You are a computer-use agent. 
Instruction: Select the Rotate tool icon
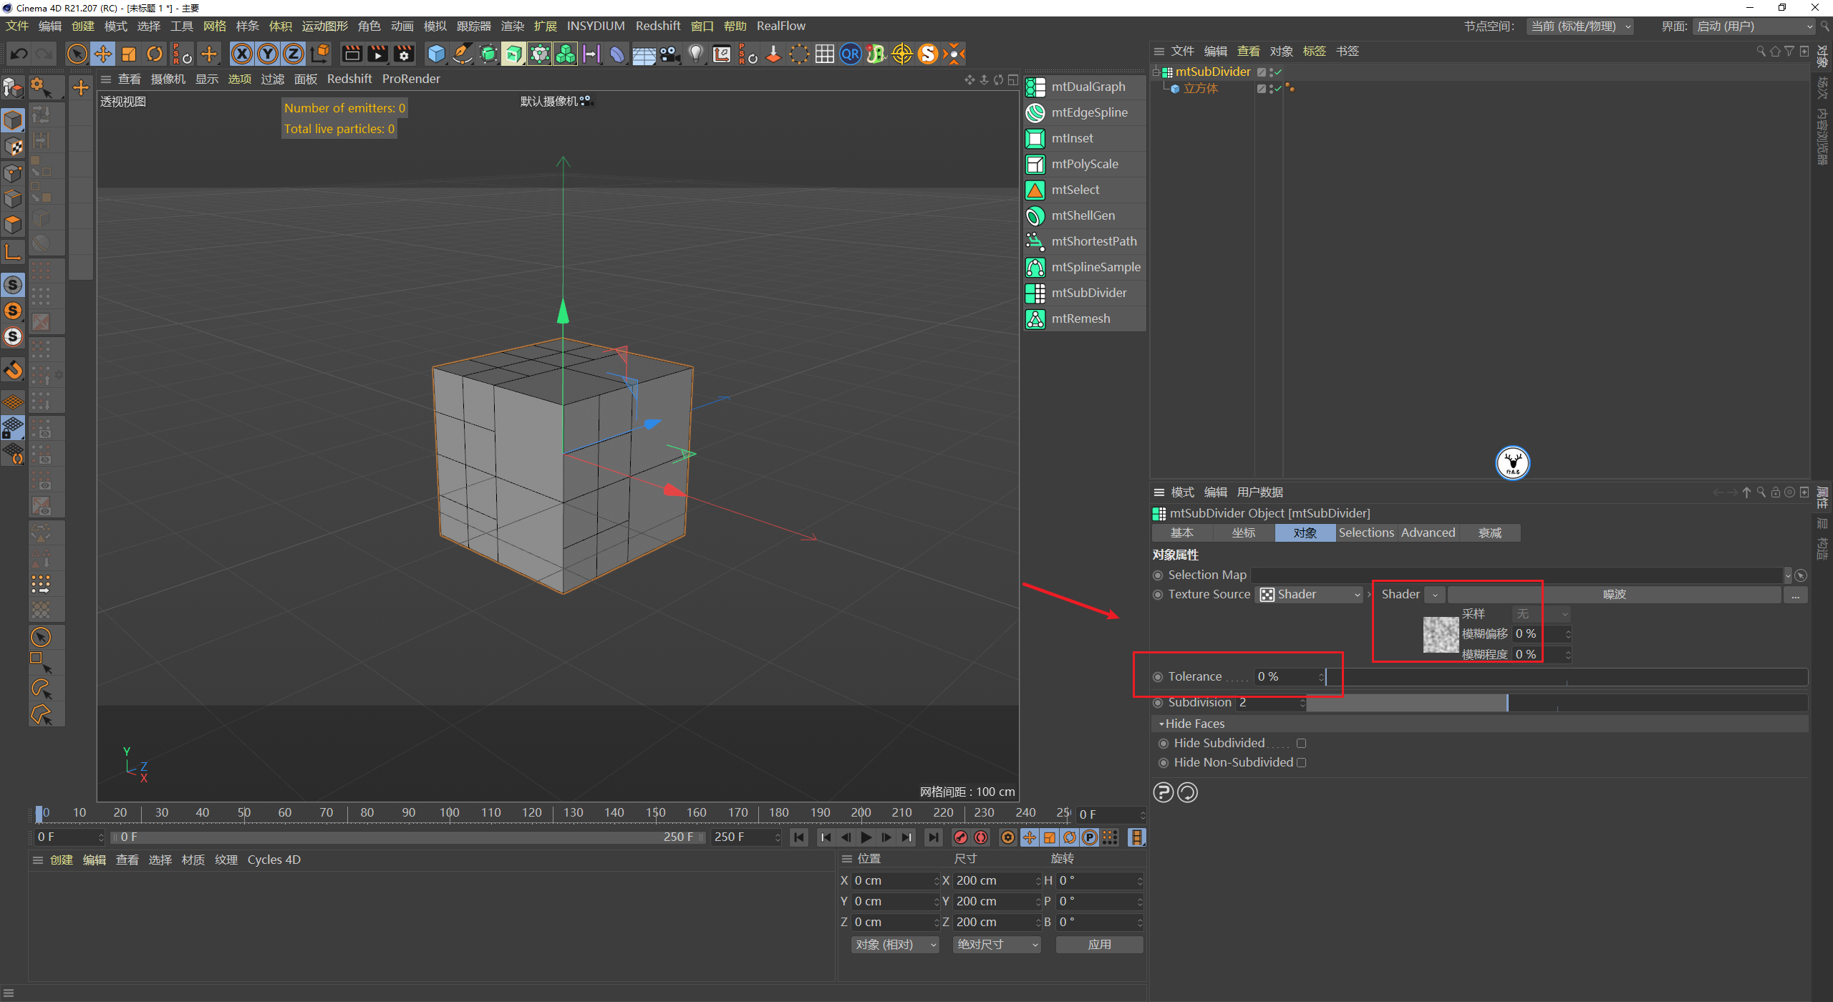155,54
